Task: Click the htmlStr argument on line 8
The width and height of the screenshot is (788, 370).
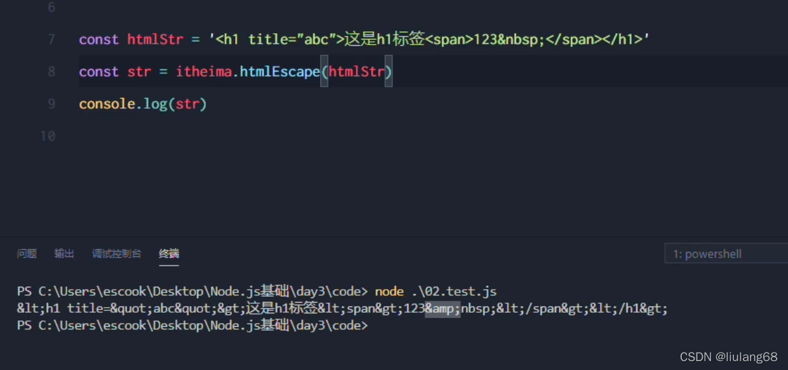Action: coord(357,71)
